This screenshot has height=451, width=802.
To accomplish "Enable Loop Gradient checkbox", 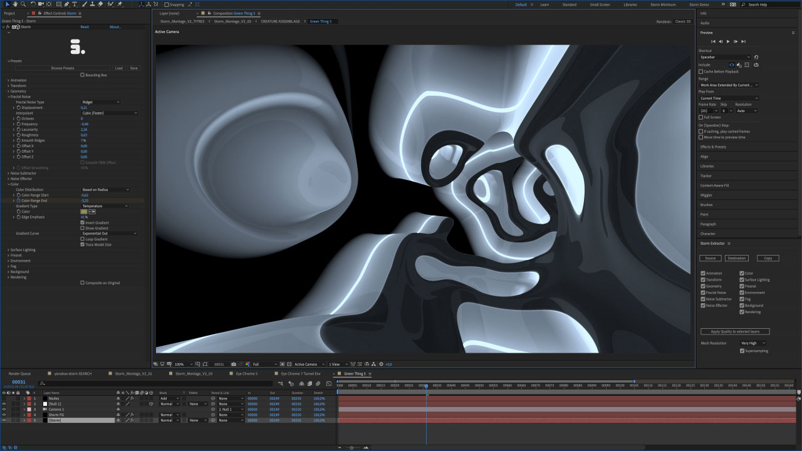I will pos(83,239).
